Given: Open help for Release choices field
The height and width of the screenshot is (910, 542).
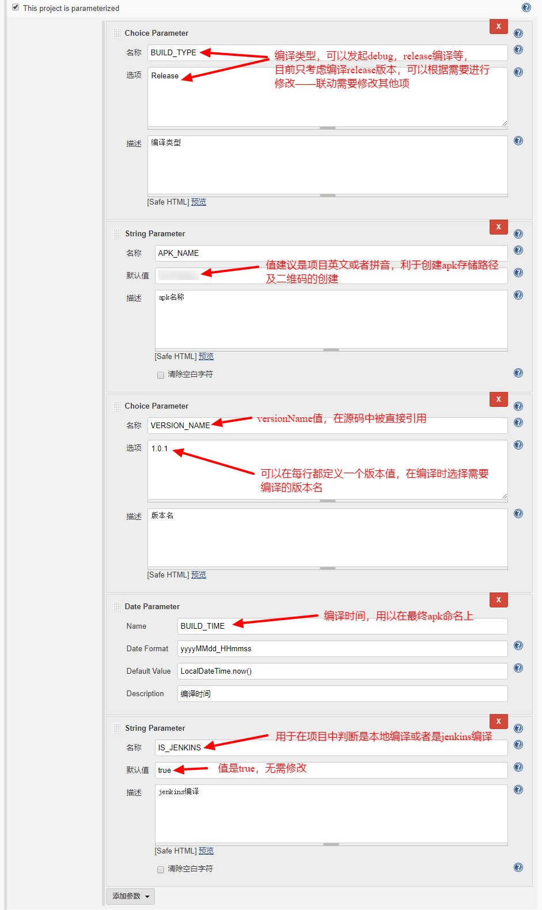Looking at the screenshot, I should [x=518, y=72].
